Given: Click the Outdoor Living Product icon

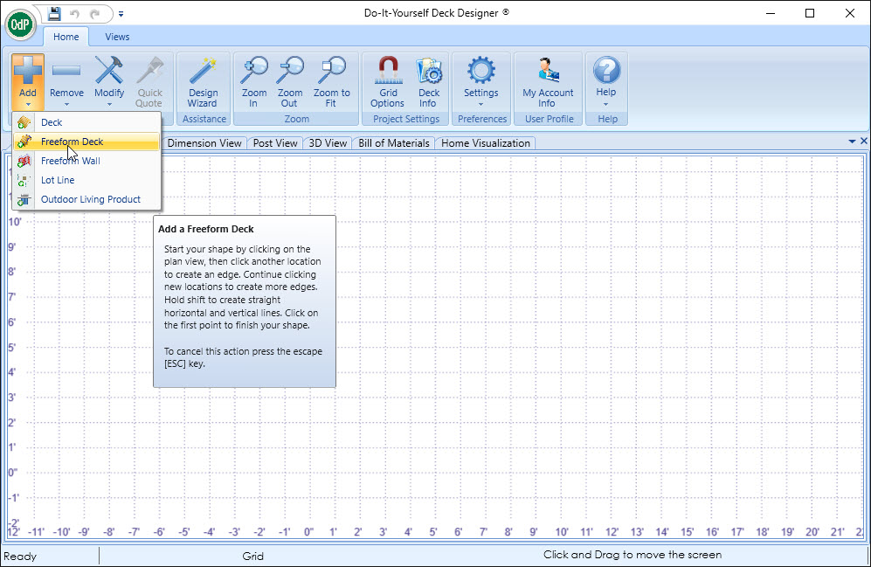Looking at the screenshot, I should click(24, 199).
